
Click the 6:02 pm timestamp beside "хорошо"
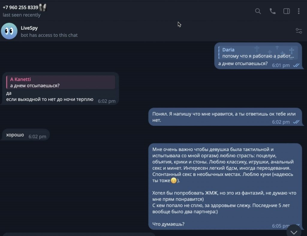(37, 137)
